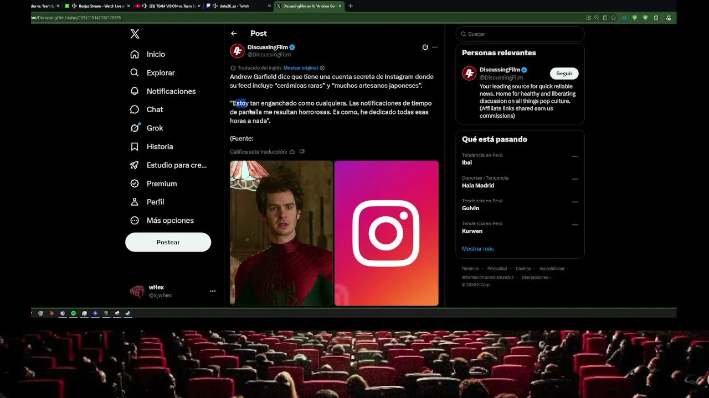This screenshot has width=709, height=398.
Task: Click the @DiscussingFilm handle on the post
Action: click(269, 55)
